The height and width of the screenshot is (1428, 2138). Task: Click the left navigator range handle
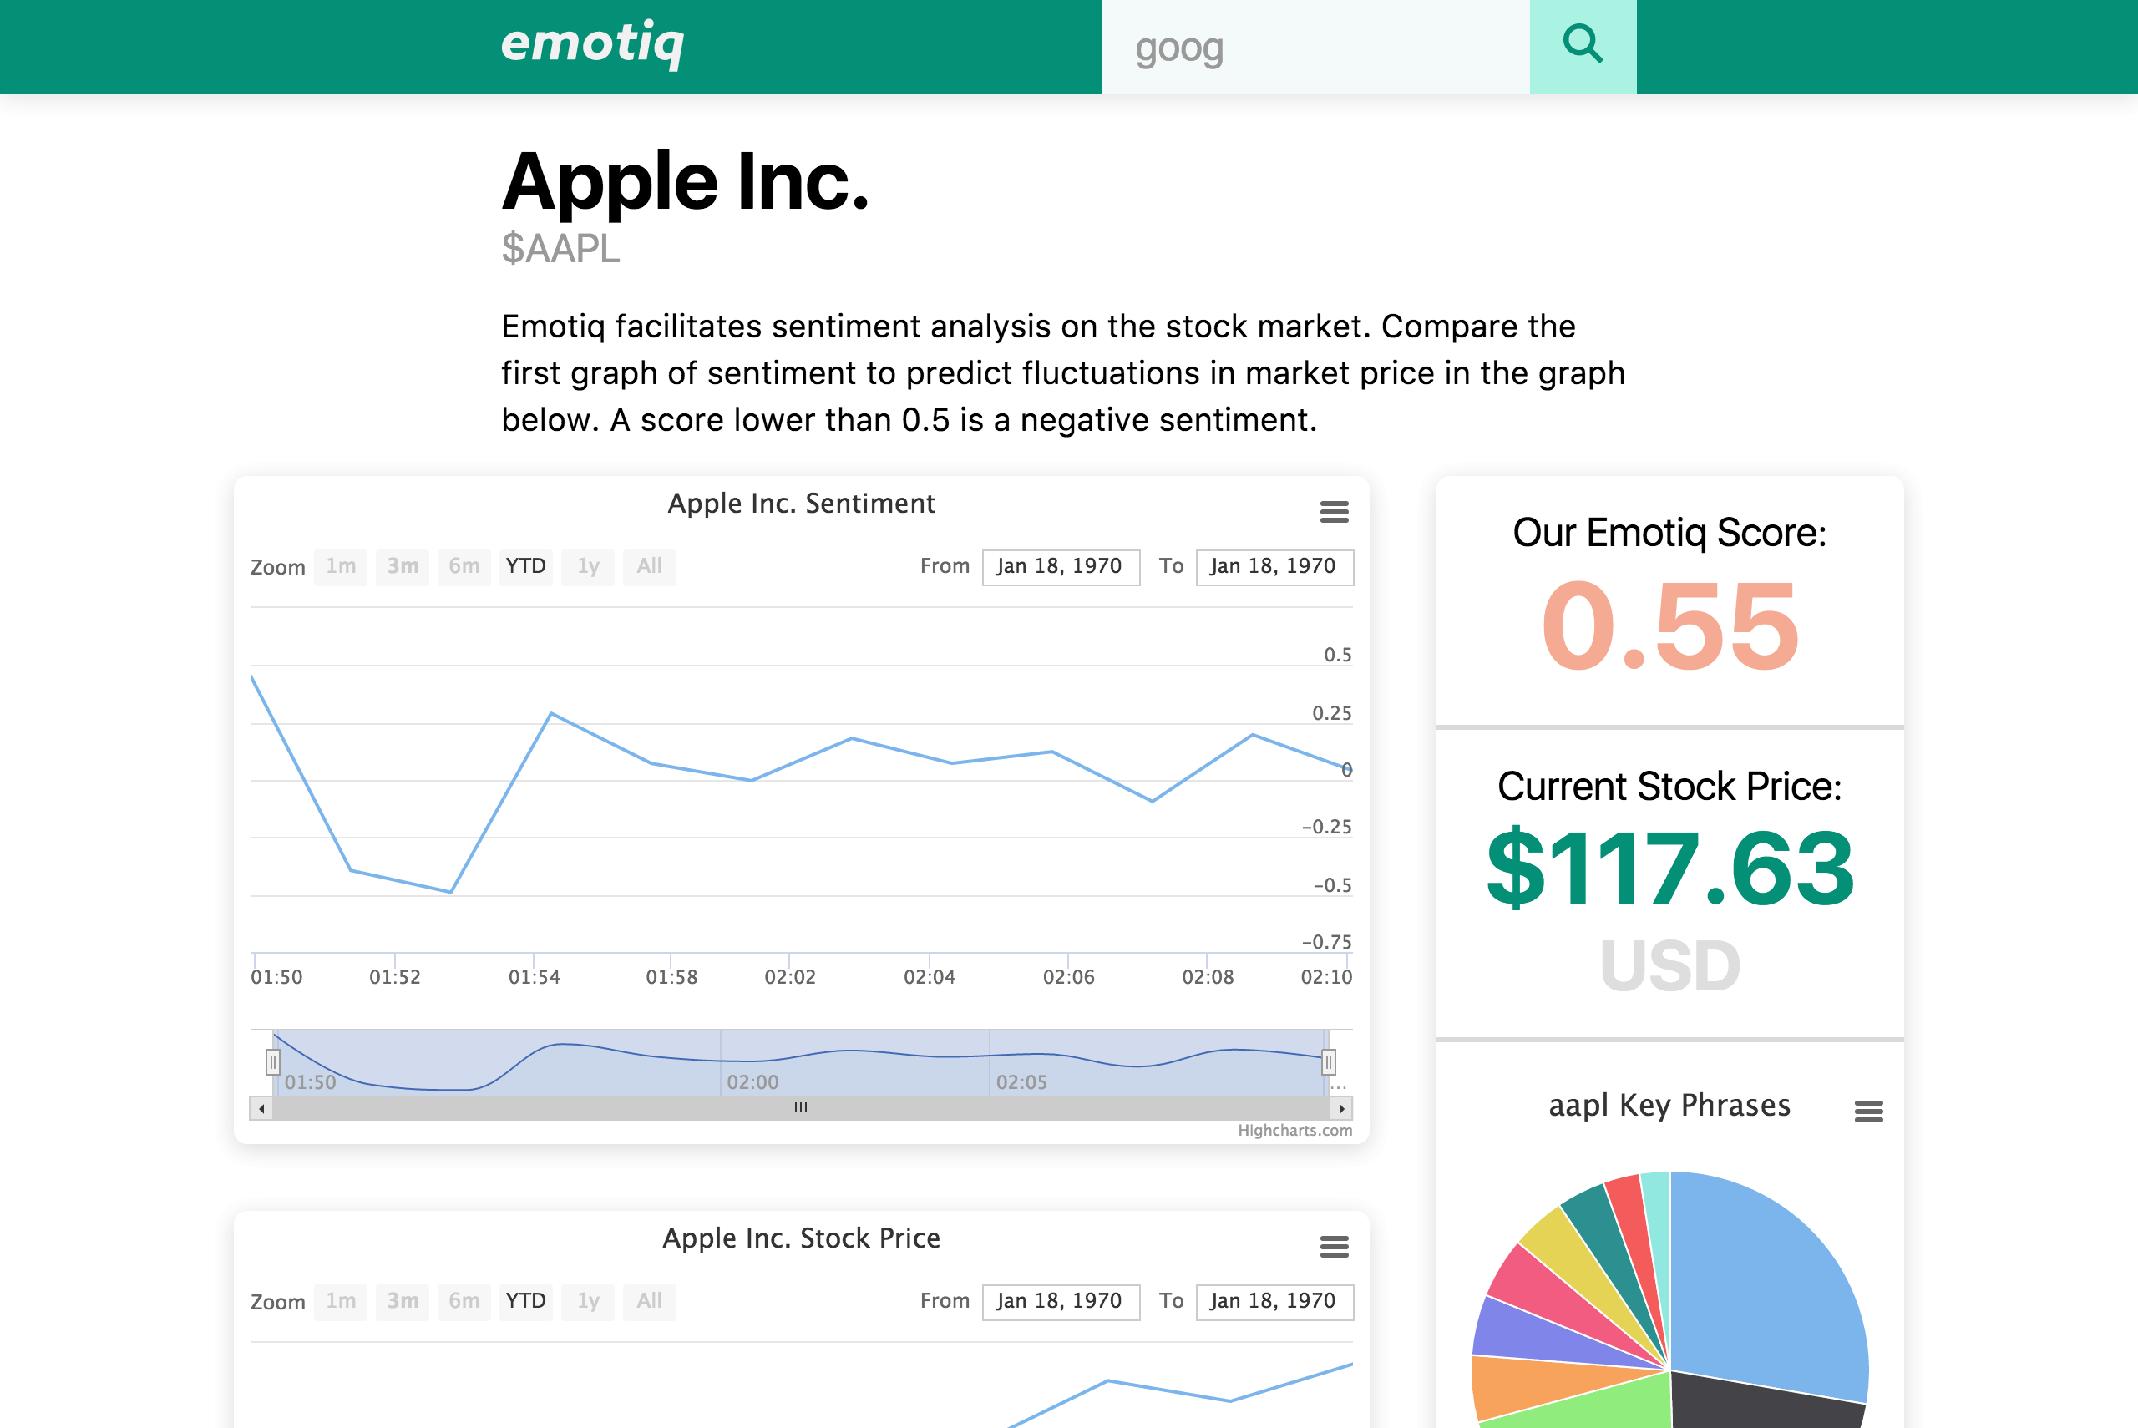click(x=272, y=1062)
